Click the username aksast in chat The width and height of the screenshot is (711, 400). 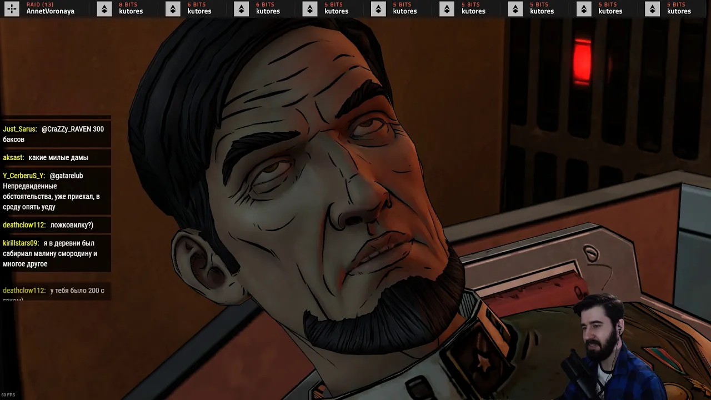click(13, 157)
